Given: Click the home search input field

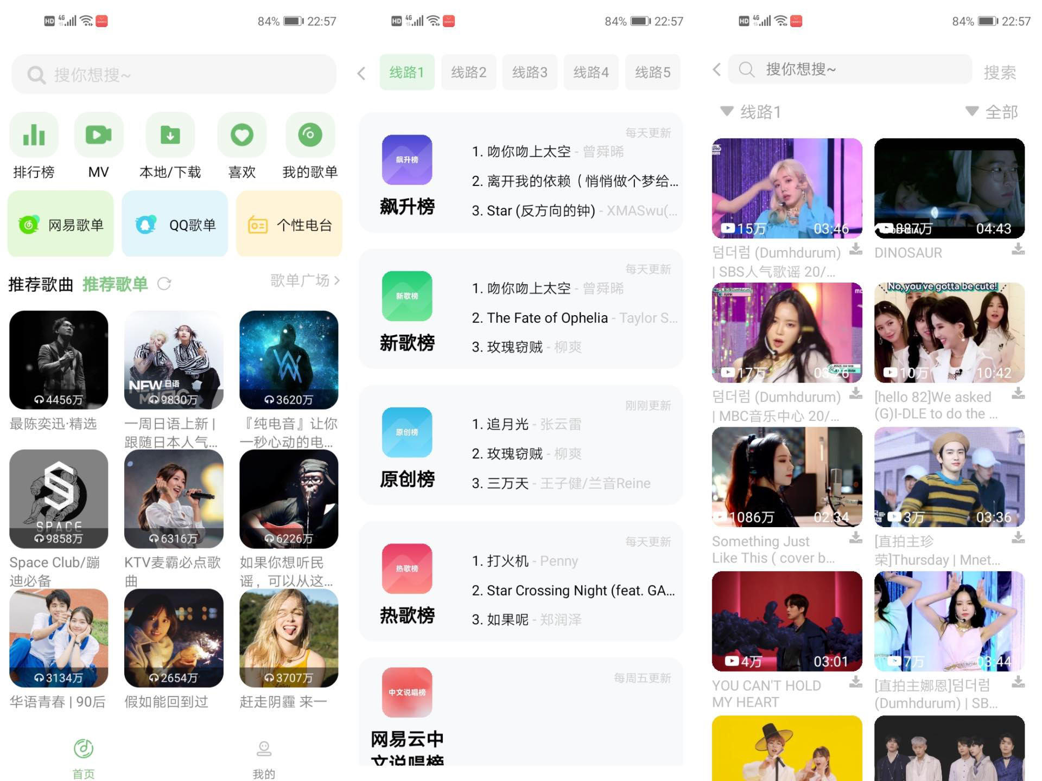Looking at the screenshot, I should coord(174,75).
